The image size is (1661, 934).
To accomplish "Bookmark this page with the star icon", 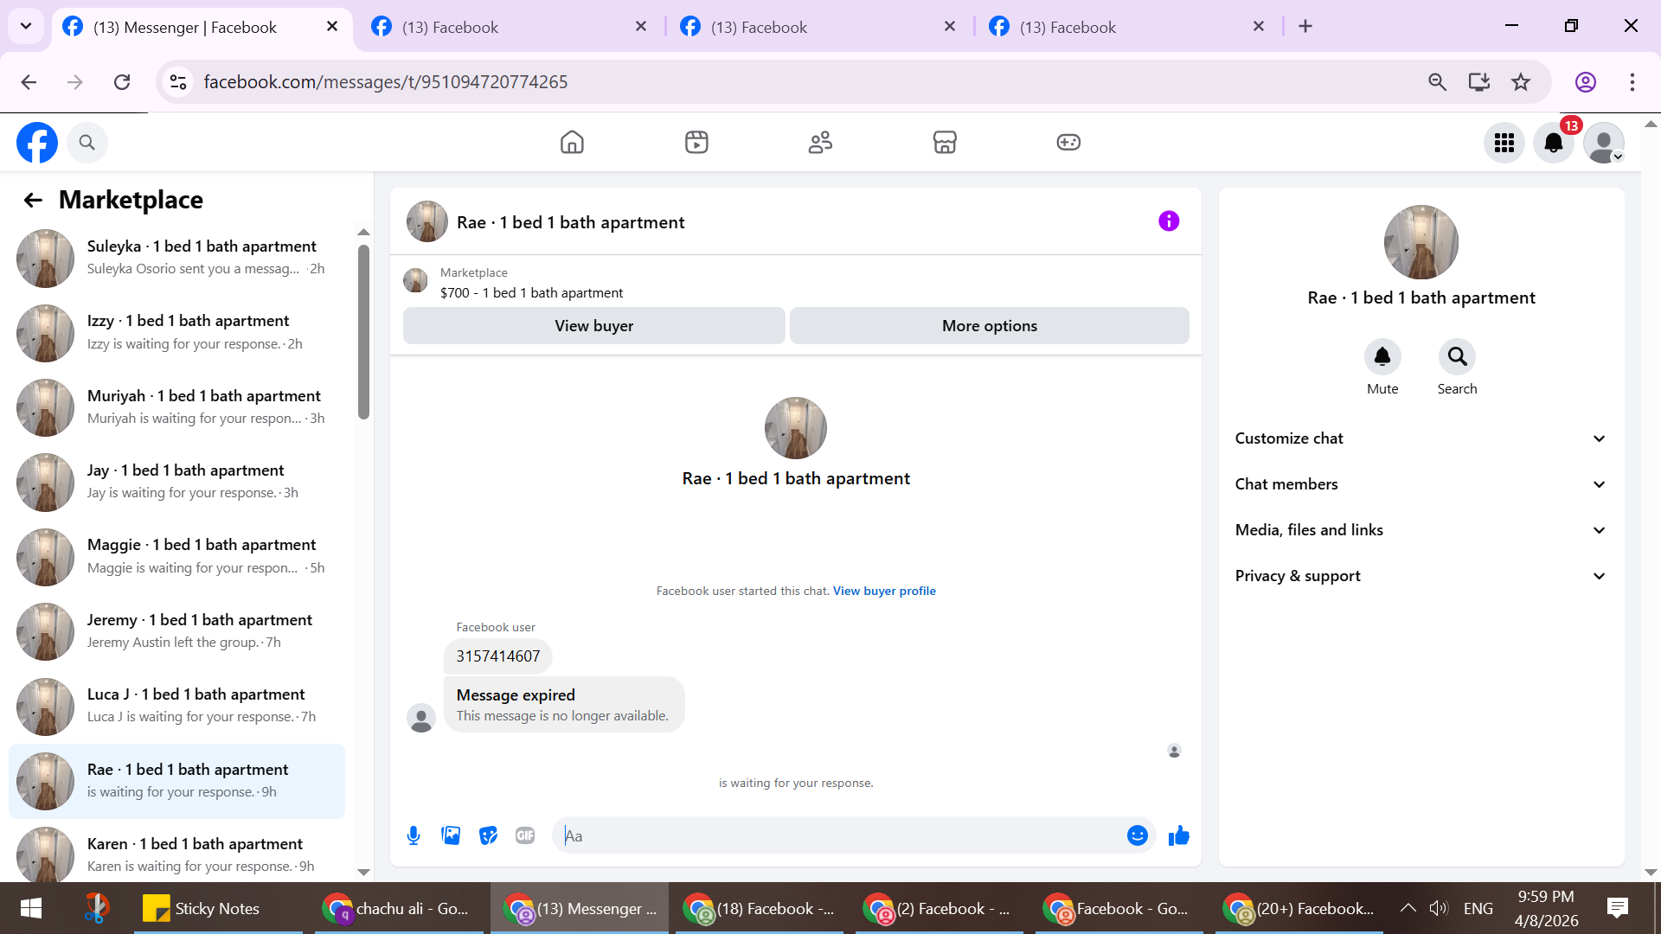I will click(1520, 82).
